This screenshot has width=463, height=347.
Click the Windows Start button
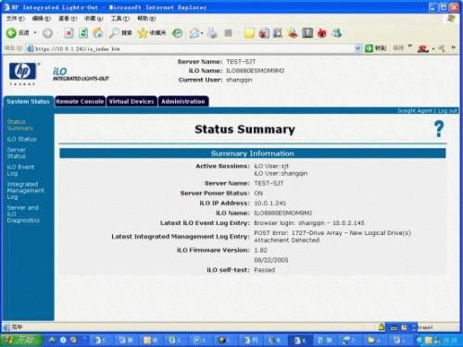pyautogui.click(x=21, y=341)
